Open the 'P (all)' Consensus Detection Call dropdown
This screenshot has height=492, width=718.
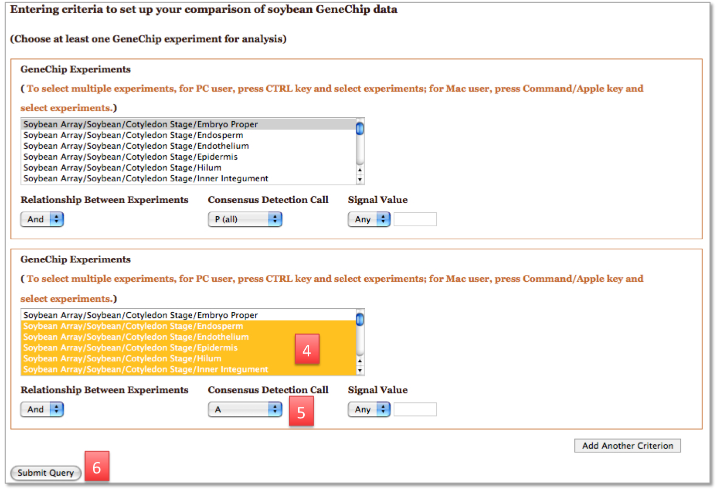pos(245,219)
